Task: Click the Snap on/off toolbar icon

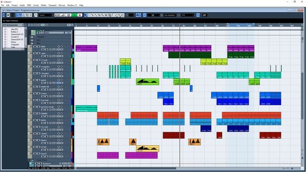Action: coord(144,15)
